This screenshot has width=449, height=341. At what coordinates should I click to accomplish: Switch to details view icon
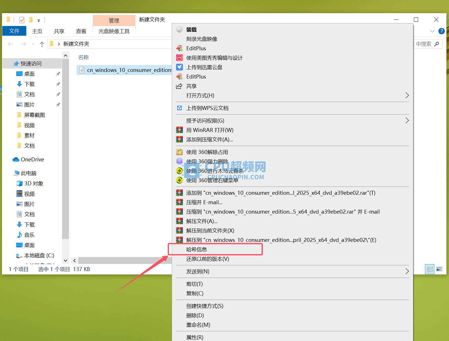(430, 269)
